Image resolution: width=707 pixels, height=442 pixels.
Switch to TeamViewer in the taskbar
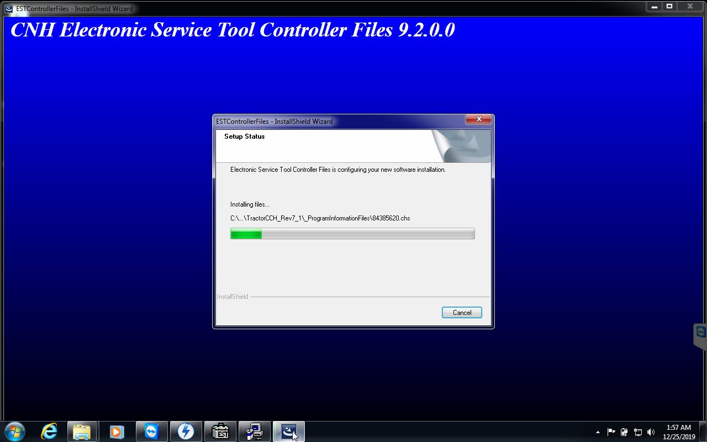[x=151, y=432]
